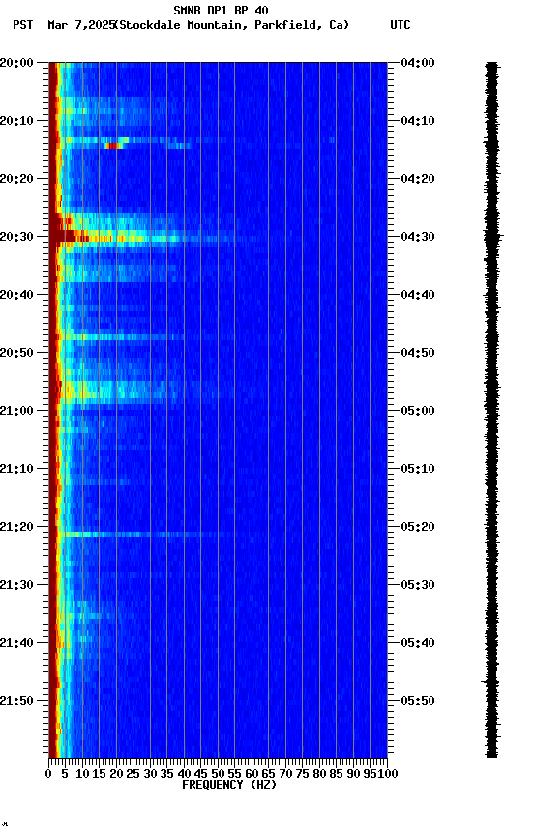Click the 80 Hz frequency tick label
Image resolution: width=534 pixels, height=835 pixels.
pos(319,774)
